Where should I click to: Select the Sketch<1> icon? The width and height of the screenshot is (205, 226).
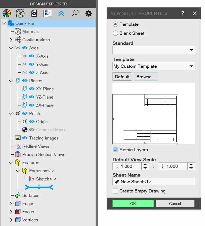point(32,179)
